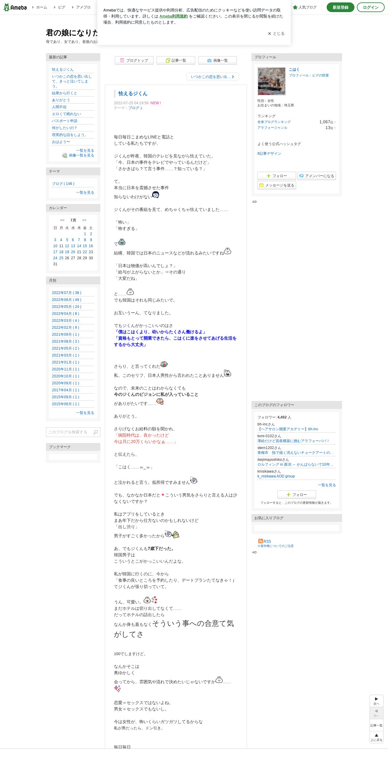Click メッセージを送る button
Viewport: 388px width, 776px height.
pyautogui.click(x=276, y=185)
